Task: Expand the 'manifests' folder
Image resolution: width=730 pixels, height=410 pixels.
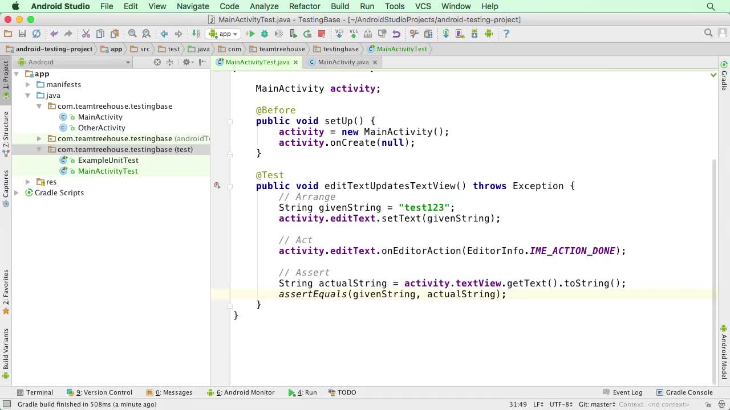Action: pos(27,84)
